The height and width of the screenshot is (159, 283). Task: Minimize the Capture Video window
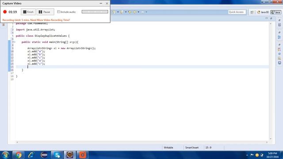coord(101,3)
